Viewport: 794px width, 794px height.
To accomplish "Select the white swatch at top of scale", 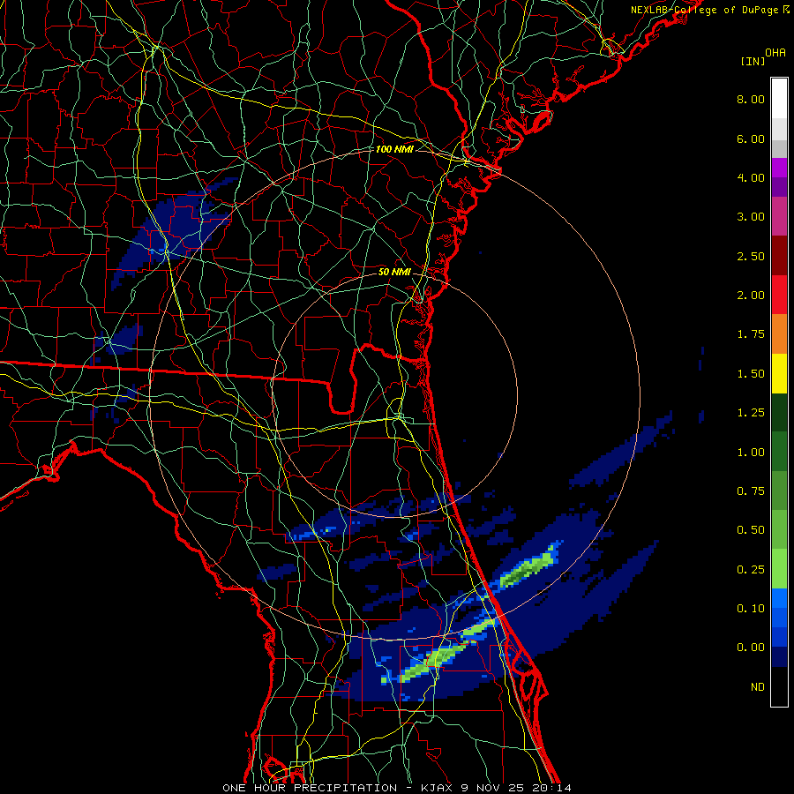I will pyautogui.click(x=779, y=98).
